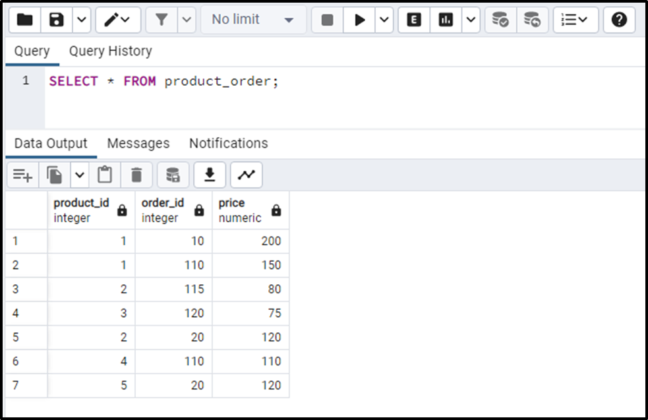Open the Notifications tab
This screenshot has height=420, width=648.
click(228, 143)
